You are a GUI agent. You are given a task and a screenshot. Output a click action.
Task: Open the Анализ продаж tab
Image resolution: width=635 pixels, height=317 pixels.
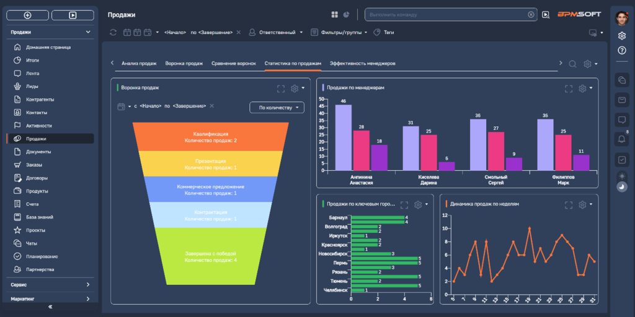click(x=139, y=63)
